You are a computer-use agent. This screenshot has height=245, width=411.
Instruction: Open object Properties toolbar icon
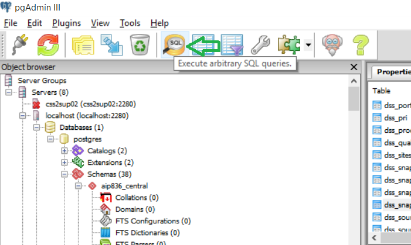(83, 44)
